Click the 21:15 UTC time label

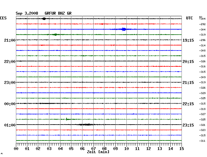tap(188, 83)
